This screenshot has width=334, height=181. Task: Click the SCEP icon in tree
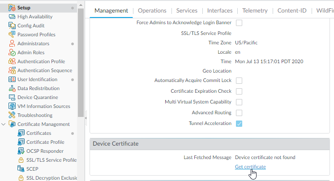point(21,169)
